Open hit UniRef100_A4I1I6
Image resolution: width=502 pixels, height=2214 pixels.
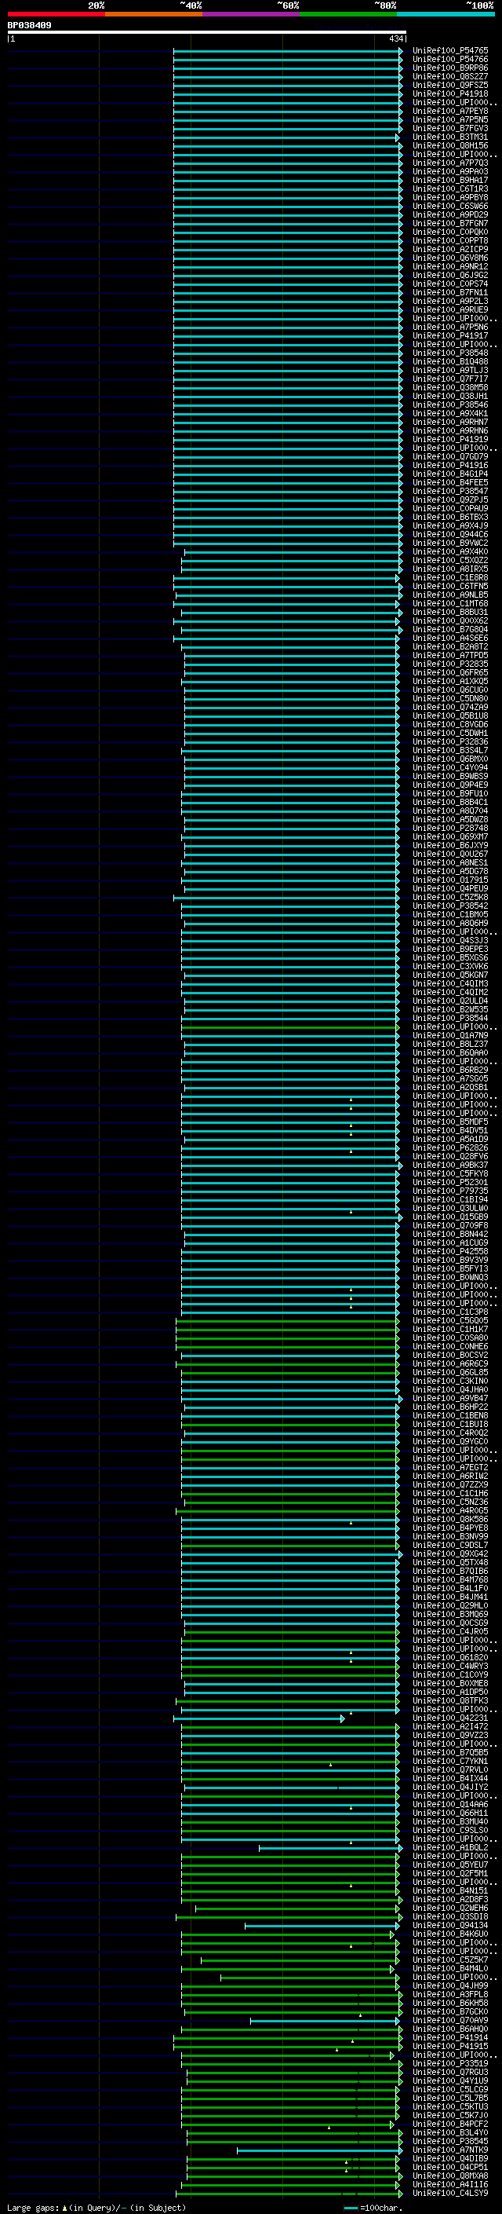pos(450,2185)
